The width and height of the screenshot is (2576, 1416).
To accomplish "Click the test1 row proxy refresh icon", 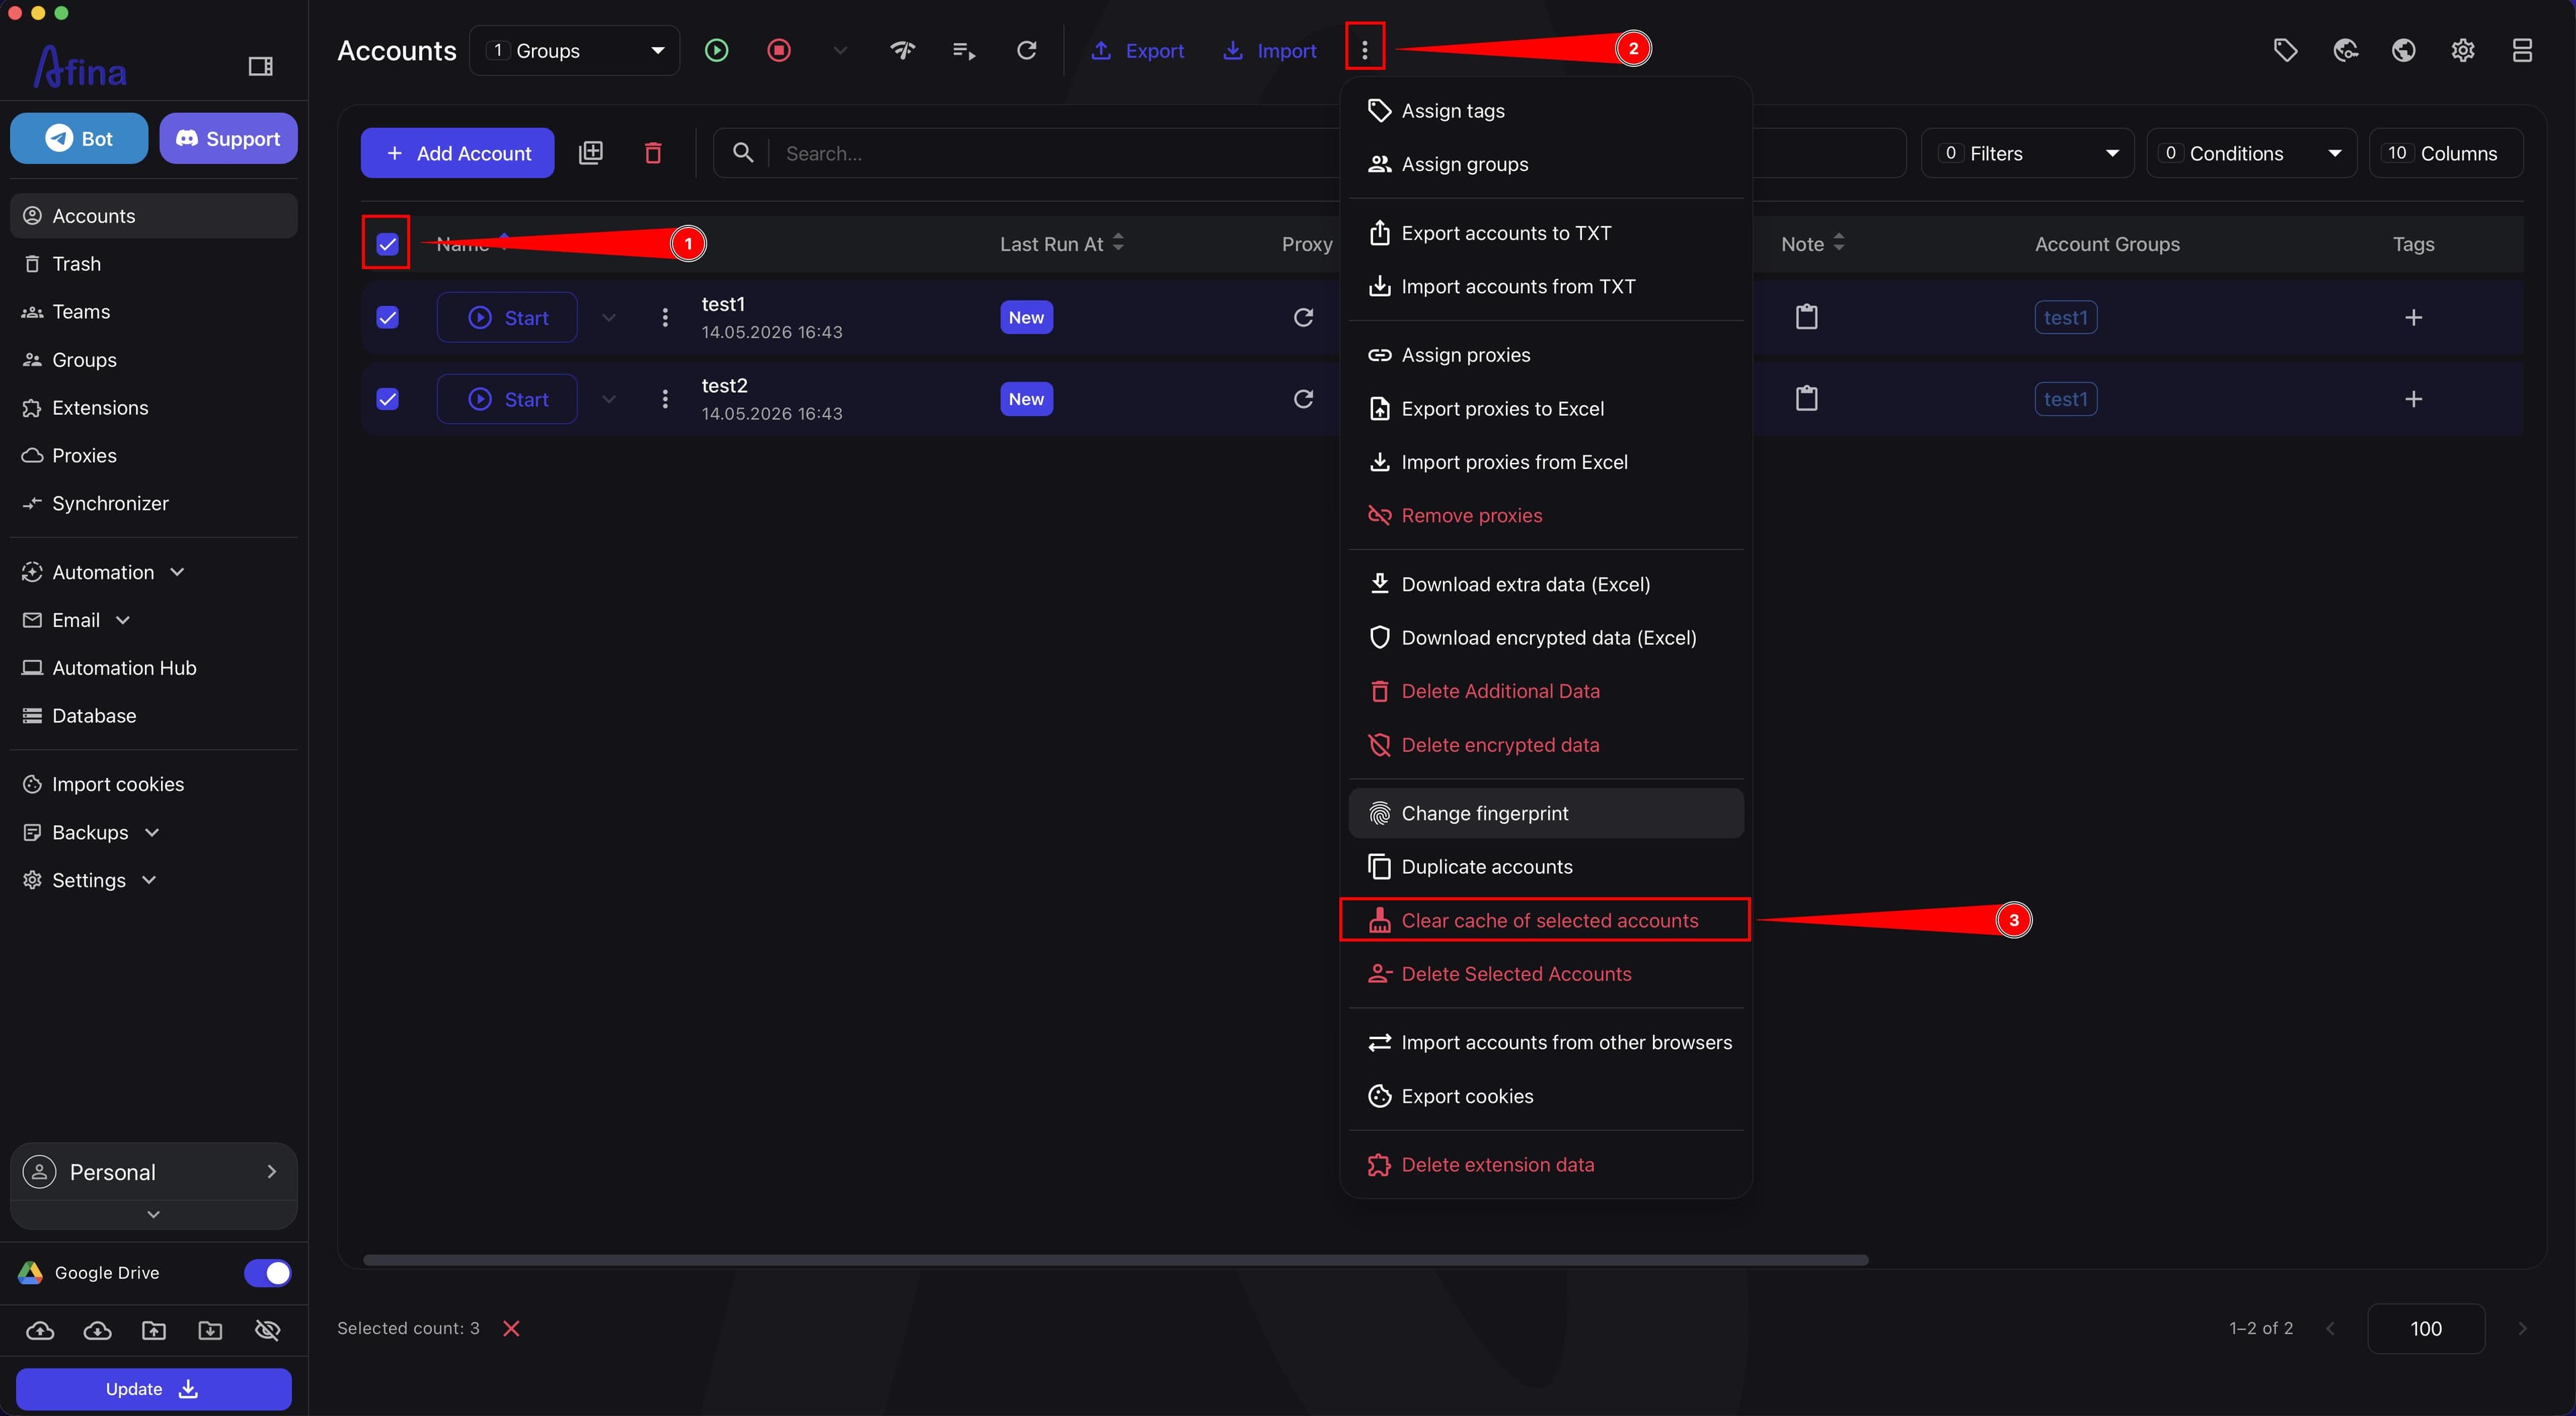I will click(1303, 317).
